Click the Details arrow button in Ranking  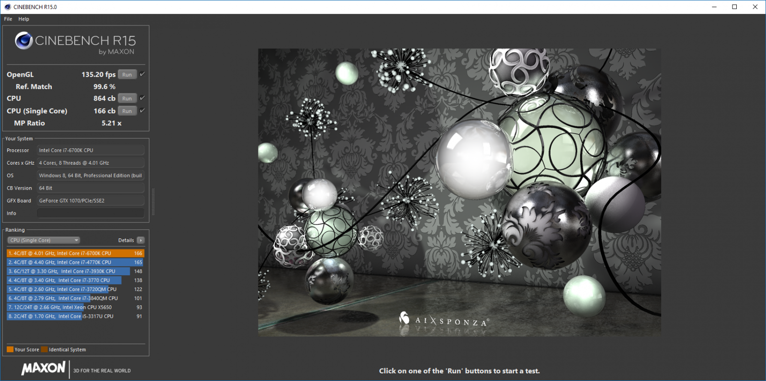click(141, 240)
